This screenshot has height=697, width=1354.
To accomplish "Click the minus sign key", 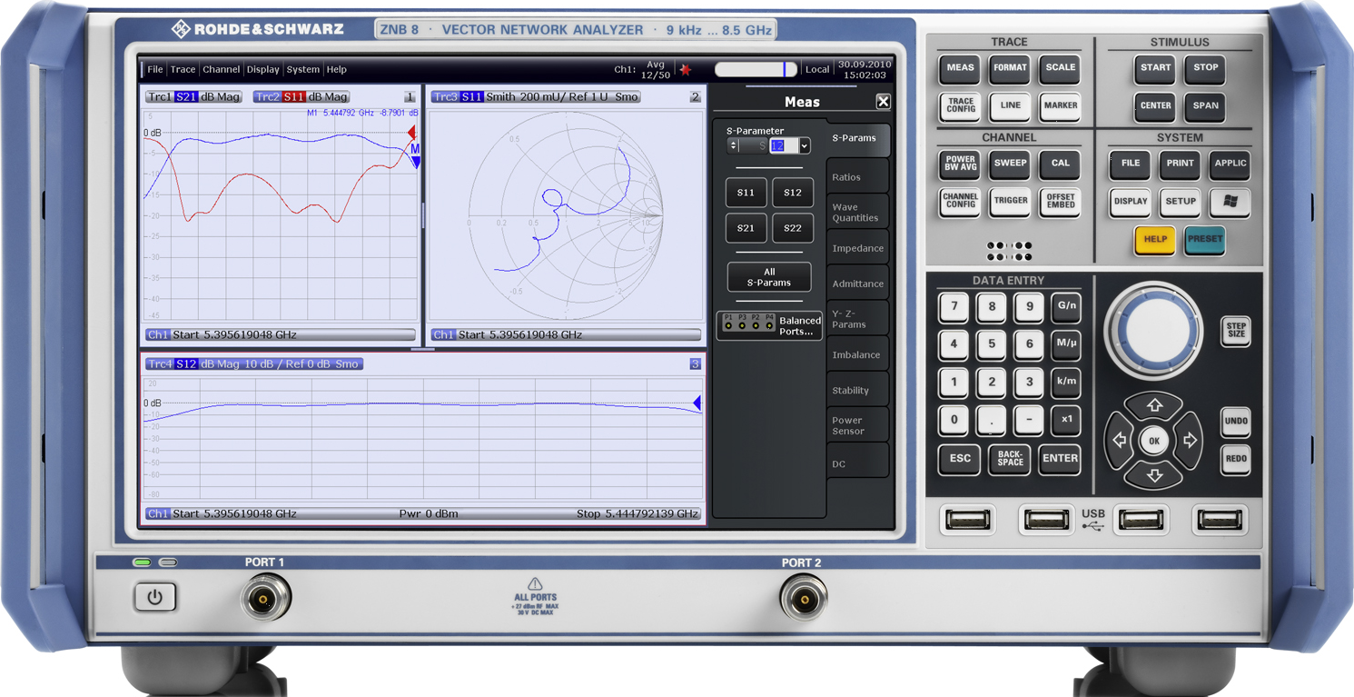I will pos(1029,420).
